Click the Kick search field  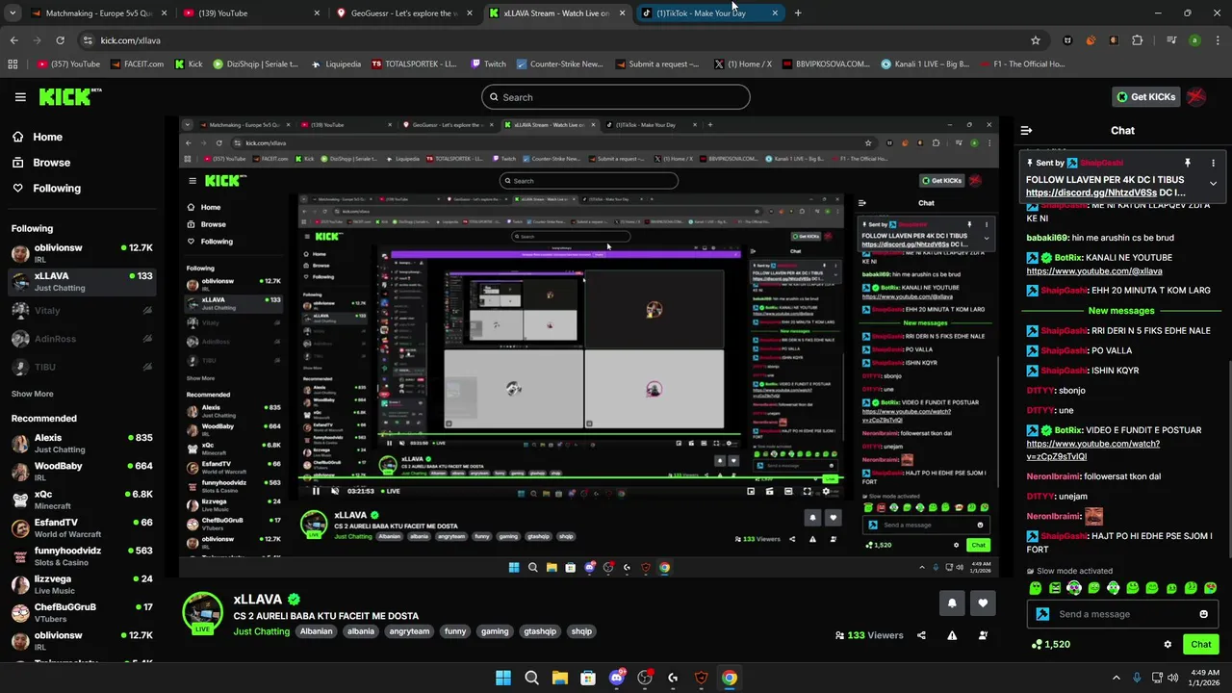[616, 96]
